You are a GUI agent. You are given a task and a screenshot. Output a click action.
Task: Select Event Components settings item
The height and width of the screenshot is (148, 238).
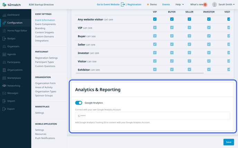(45, 24)
